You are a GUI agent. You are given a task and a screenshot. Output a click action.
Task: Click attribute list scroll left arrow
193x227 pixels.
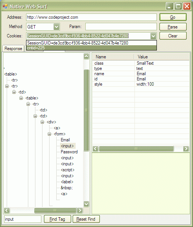coord(95,149)
